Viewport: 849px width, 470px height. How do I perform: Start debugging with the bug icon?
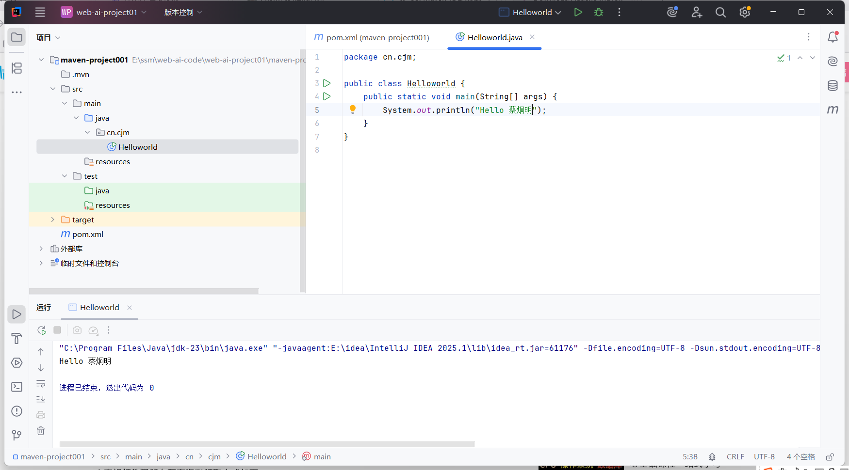point(599,13)
